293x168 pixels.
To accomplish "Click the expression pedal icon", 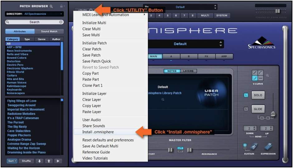I will point(268,146).
